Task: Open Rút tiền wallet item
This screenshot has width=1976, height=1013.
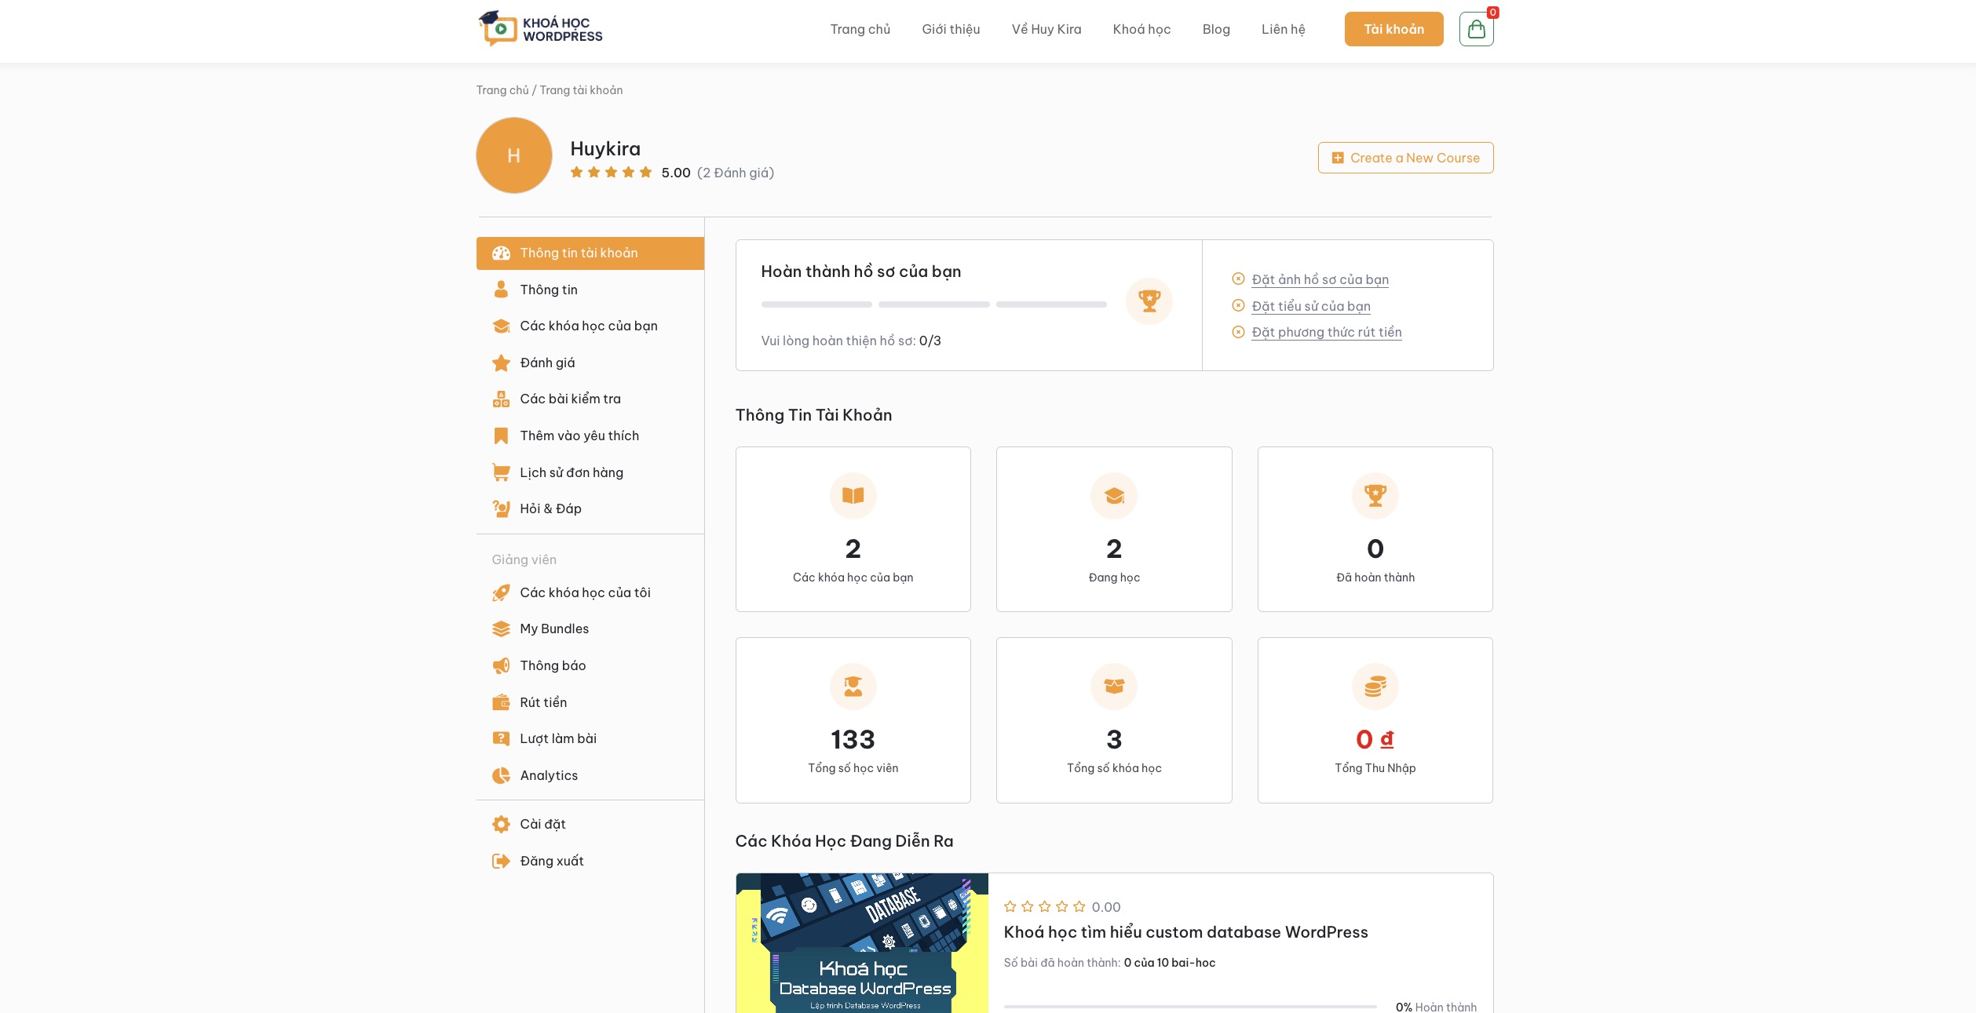Action: [542, 702]
